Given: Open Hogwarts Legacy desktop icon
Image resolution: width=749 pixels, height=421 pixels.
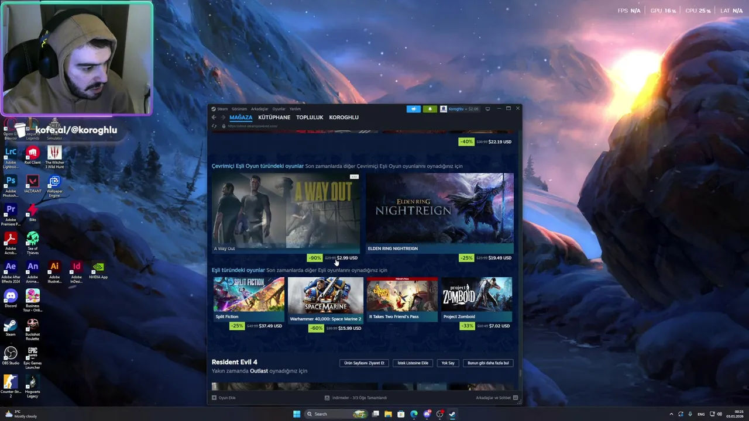Looking at the screenshot, I should point(32,387).
